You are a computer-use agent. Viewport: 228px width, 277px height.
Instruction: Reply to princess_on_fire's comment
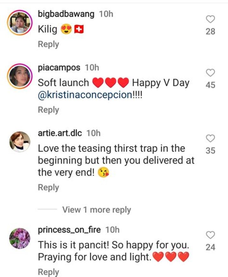coord(48,271)
